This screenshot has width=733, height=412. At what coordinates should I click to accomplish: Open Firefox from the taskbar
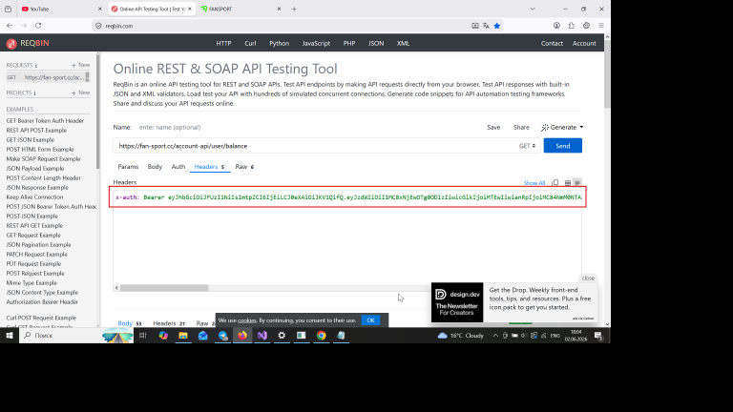click(x=242, y=336)
